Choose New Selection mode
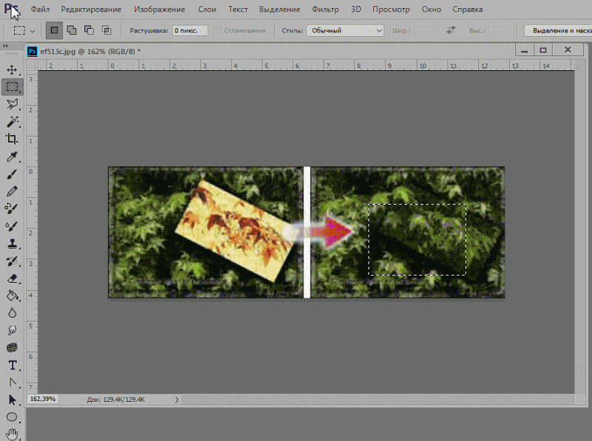The image size is (592, 441). coord(54,30)
